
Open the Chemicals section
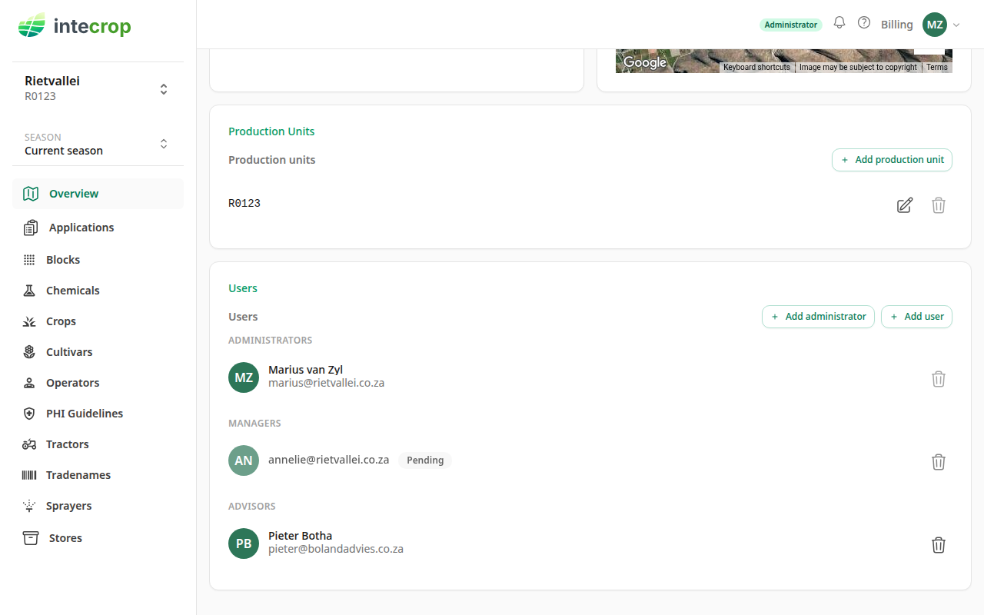pos(98,291)
